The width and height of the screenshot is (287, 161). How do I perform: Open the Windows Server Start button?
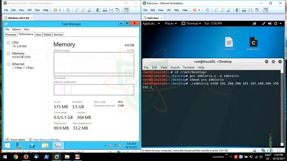point(7,146)
